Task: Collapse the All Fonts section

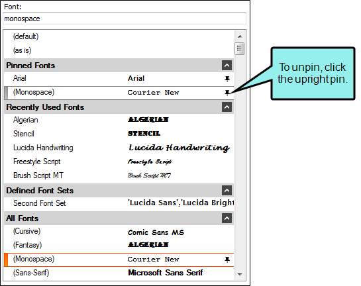Action: coord(227,218)
